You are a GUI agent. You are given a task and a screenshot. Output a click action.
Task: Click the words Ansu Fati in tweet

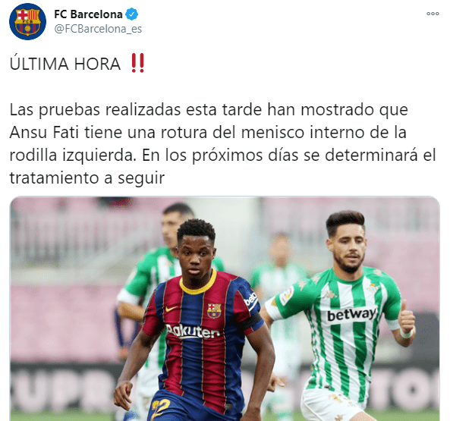[44, 133]
